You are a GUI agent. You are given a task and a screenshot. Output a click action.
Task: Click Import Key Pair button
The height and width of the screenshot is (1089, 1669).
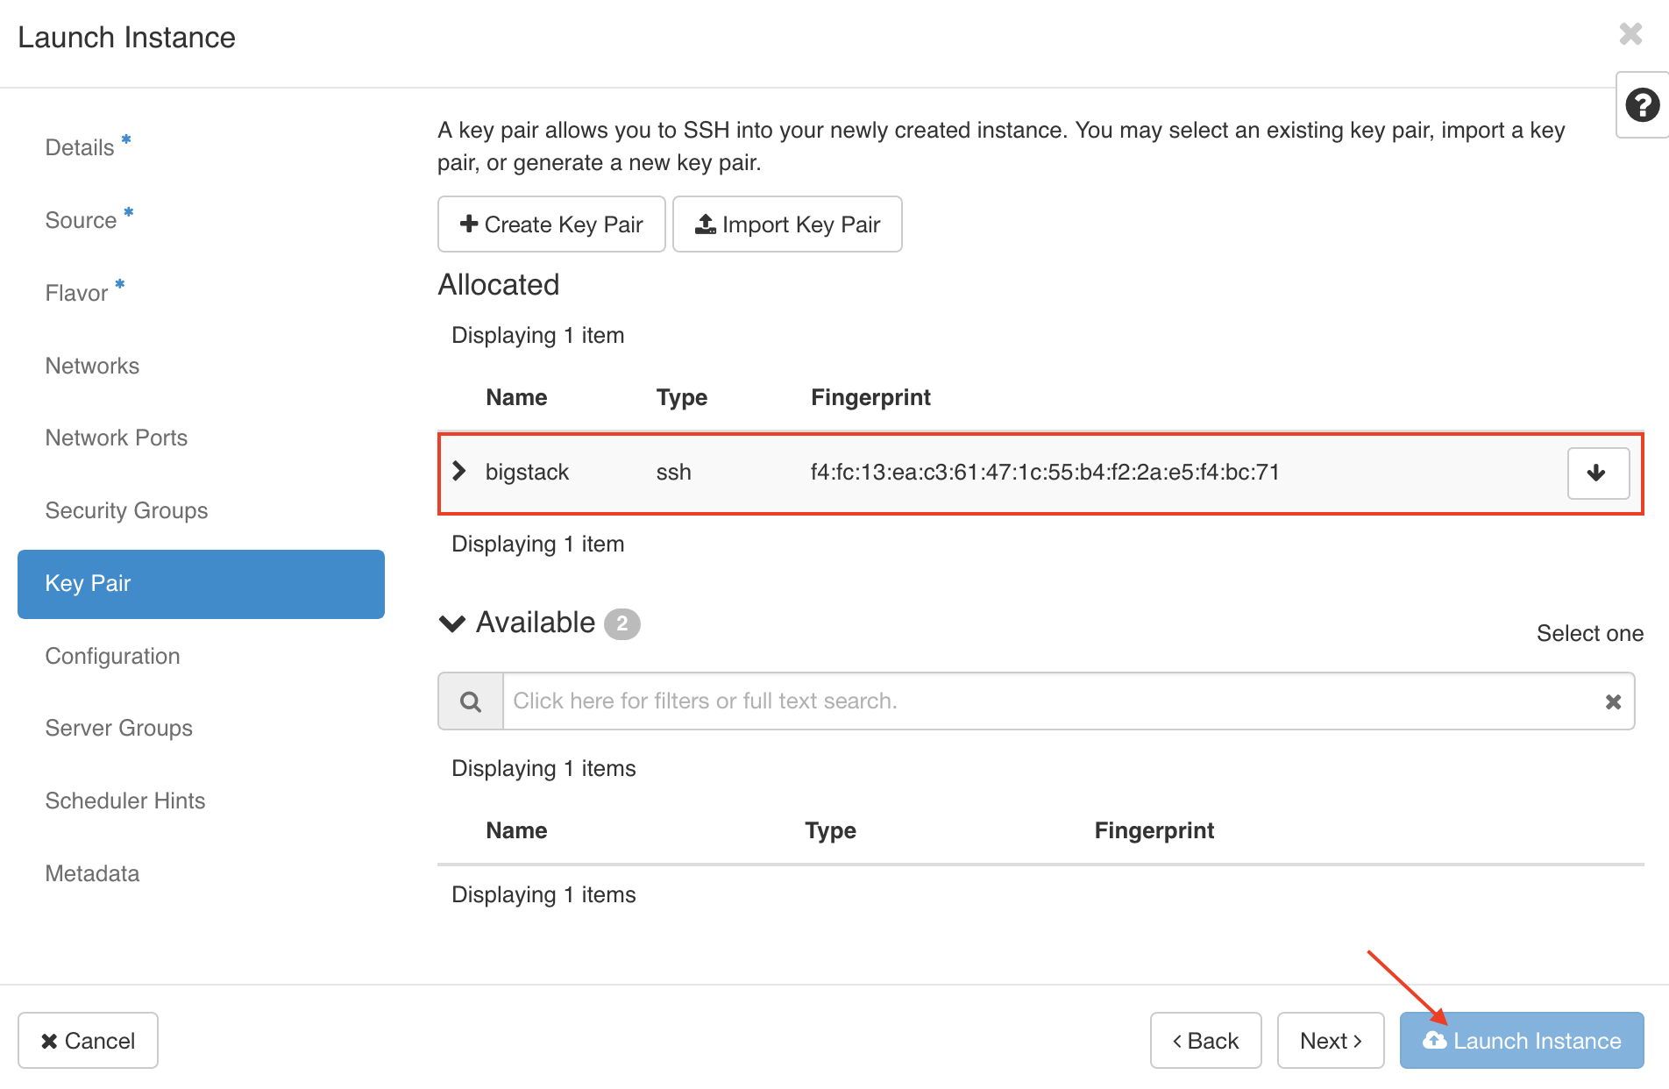(787, 224)
